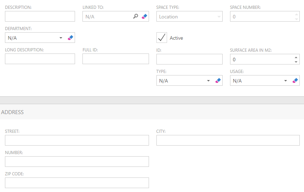Clear the Usage field with eraser
This screenshot has width=304, height=192.
(x=295, y=80)
